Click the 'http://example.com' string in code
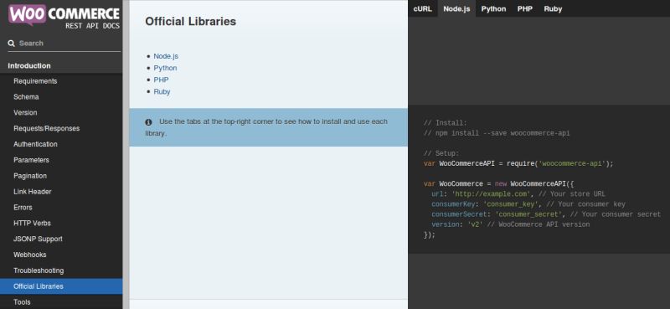670x309 pixels. pyautogui.click(x=492, y=194)
